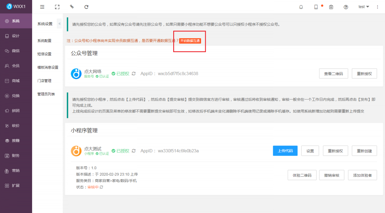The height and width of the screenshot is (213, 385).
Task: Click the three-dot more options icon
Action: tap(378, 7)
